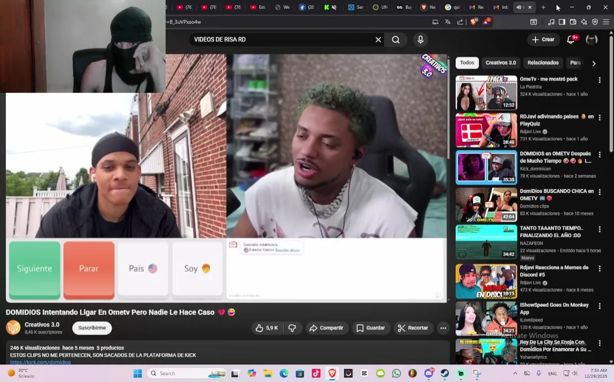Image resolution: width=614 pixels, height=382 pixels.
Task: Open YouTube notifications bell
Action: [x=571, y=40]
